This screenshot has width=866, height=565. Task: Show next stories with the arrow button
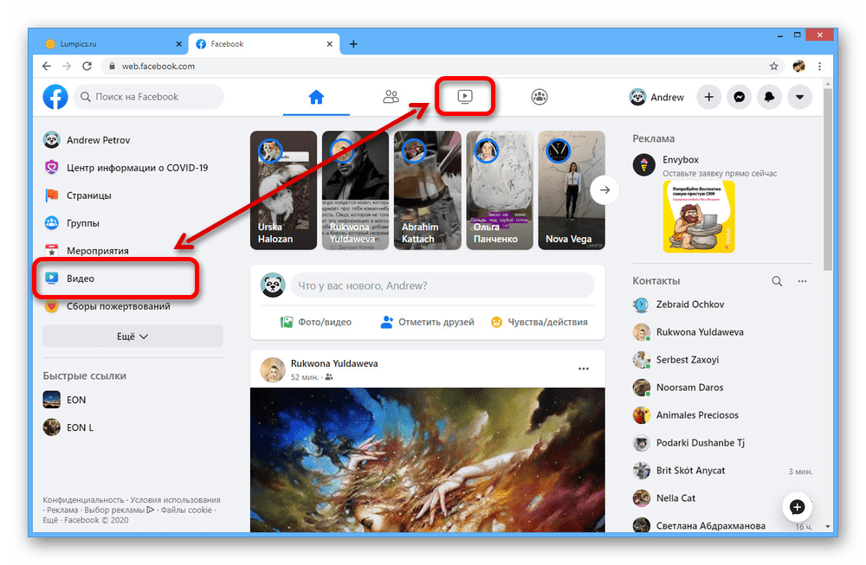605,190
